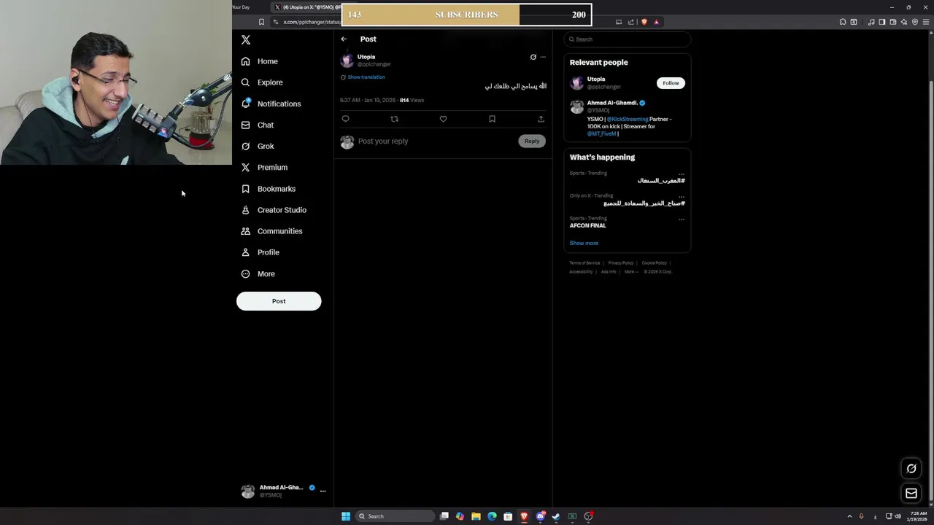Open the Explore page
The height and width of the screenshot is (525, 934).
tap(261, 82)
